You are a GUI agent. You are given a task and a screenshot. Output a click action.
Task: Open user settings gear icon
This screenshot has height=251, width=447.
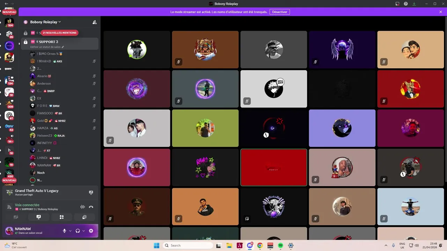(x=91, y=231)
